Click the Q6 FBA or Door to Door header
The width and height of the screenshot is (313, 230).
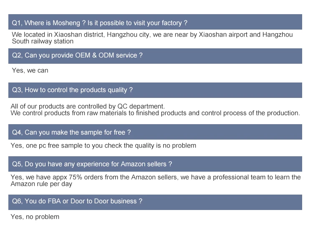coord(155,201)
